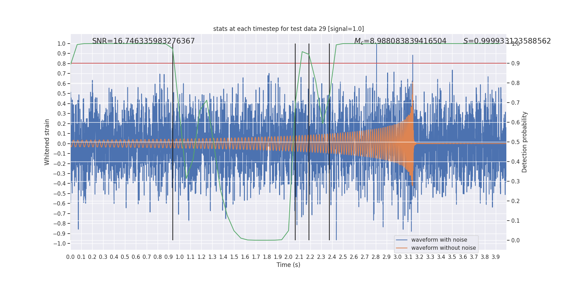Click the 'Whitened strain' axis label
Image resolution: width=563 pixels, height=281 pixels.
point(47,142)
